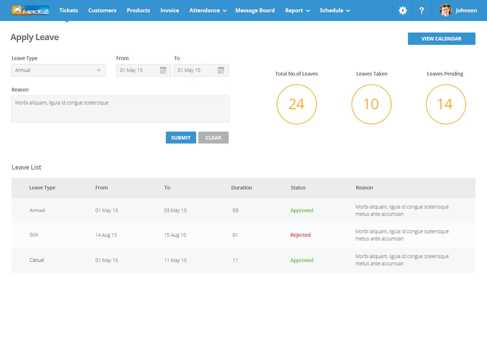Expand the Report menu
This screenshot has height=359, width=487.
coord(297,10)
